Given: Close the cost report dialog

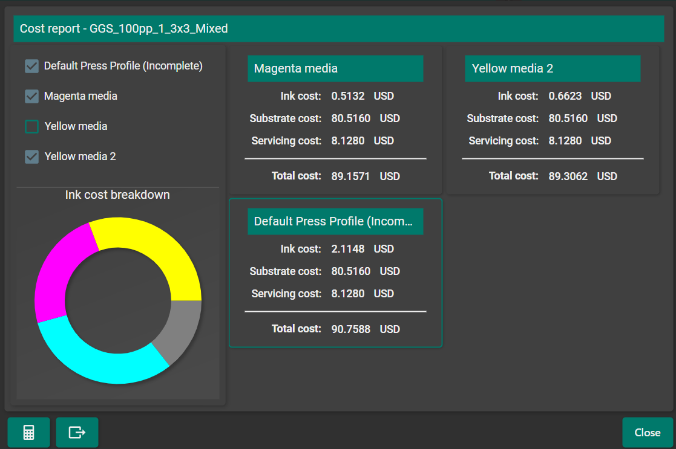Looking at the screenshot, I should pyautogui.click(x=647, y=432).
